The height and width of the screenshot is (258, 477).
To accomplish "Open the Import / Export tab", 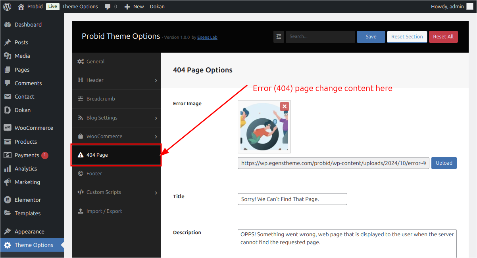I will (116, 211).
